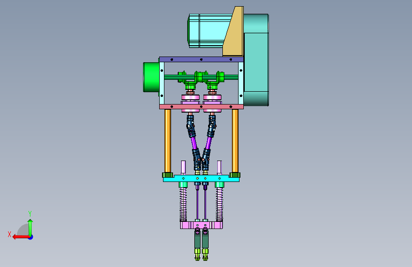Select the purple top plate of frame
This screenshot has height=267, width=412.
[201, 59]
